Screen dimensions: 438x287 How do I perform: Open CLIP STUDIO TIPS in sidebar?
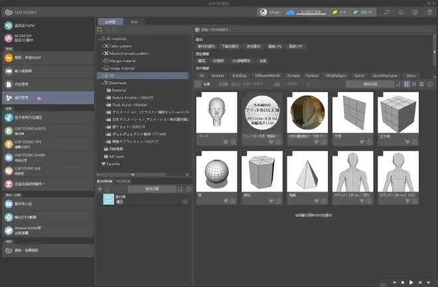tap(48, 144)
